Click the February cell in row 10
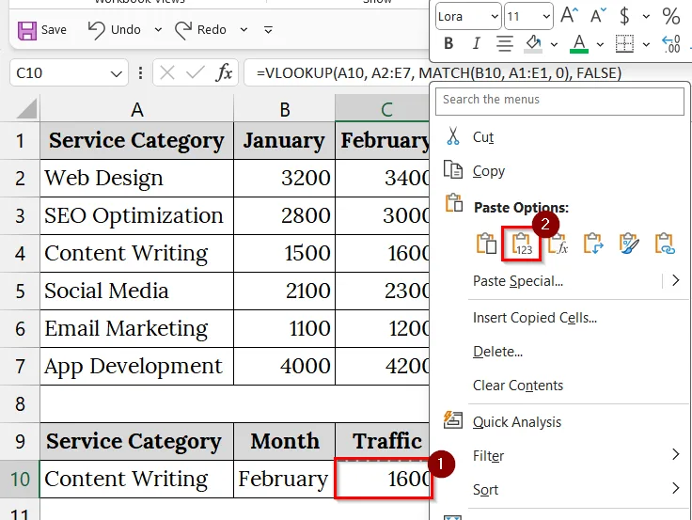The image size is (692, 520). pos(284,480)
